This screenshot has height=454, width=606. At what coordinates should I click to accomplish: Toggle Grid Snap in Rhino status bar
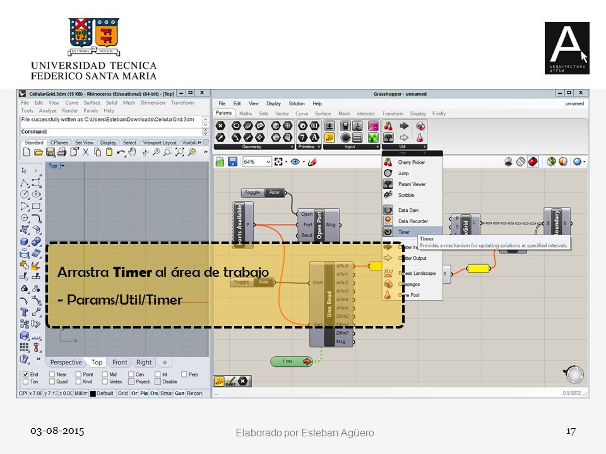[123, 393]
